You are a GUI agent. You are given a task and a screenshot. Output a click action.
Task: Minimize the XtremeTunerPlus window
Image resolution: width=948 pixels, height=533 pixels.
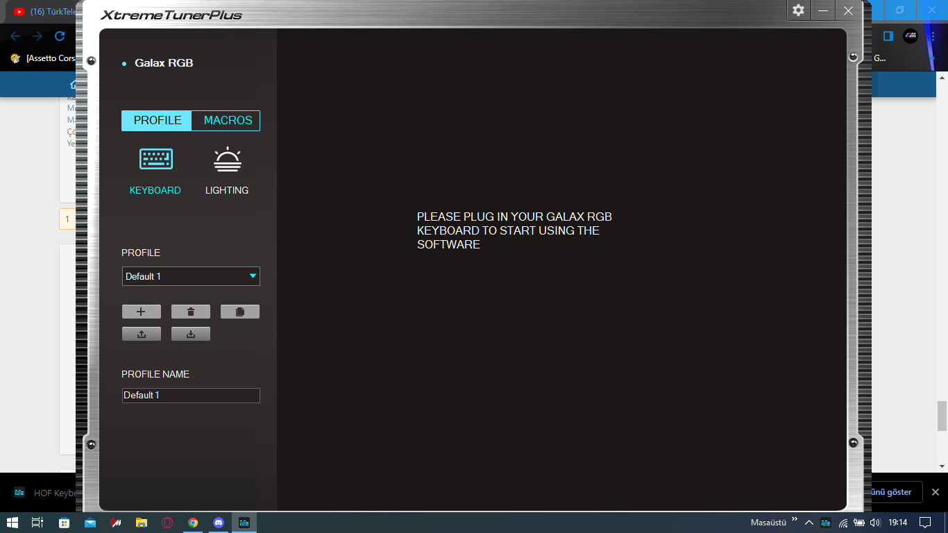[823, 10]
